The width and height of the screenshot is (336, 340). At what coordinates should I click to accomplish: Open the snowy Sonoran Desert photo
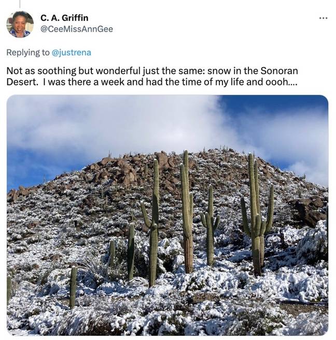coord(167,215)
